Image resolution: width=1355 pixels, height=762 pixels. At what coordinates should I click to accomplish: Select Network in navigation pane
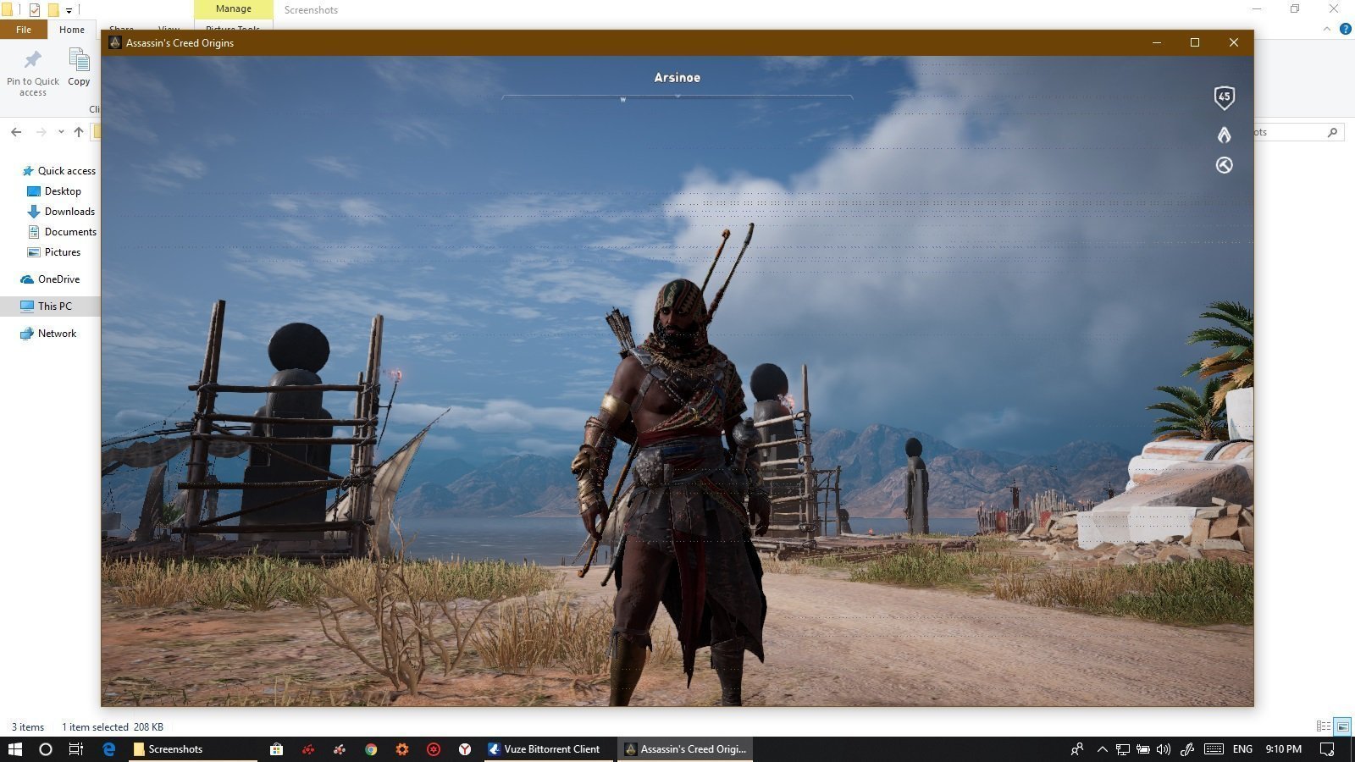point(48,334)
